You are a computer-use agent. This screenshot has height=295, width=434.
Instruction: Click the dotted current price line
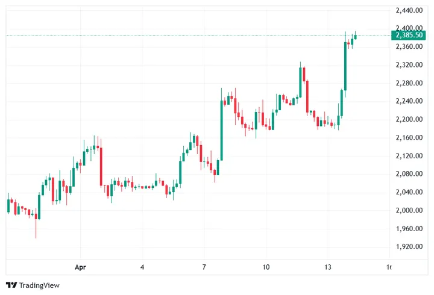pyautogui.click(x=181, y=36)
